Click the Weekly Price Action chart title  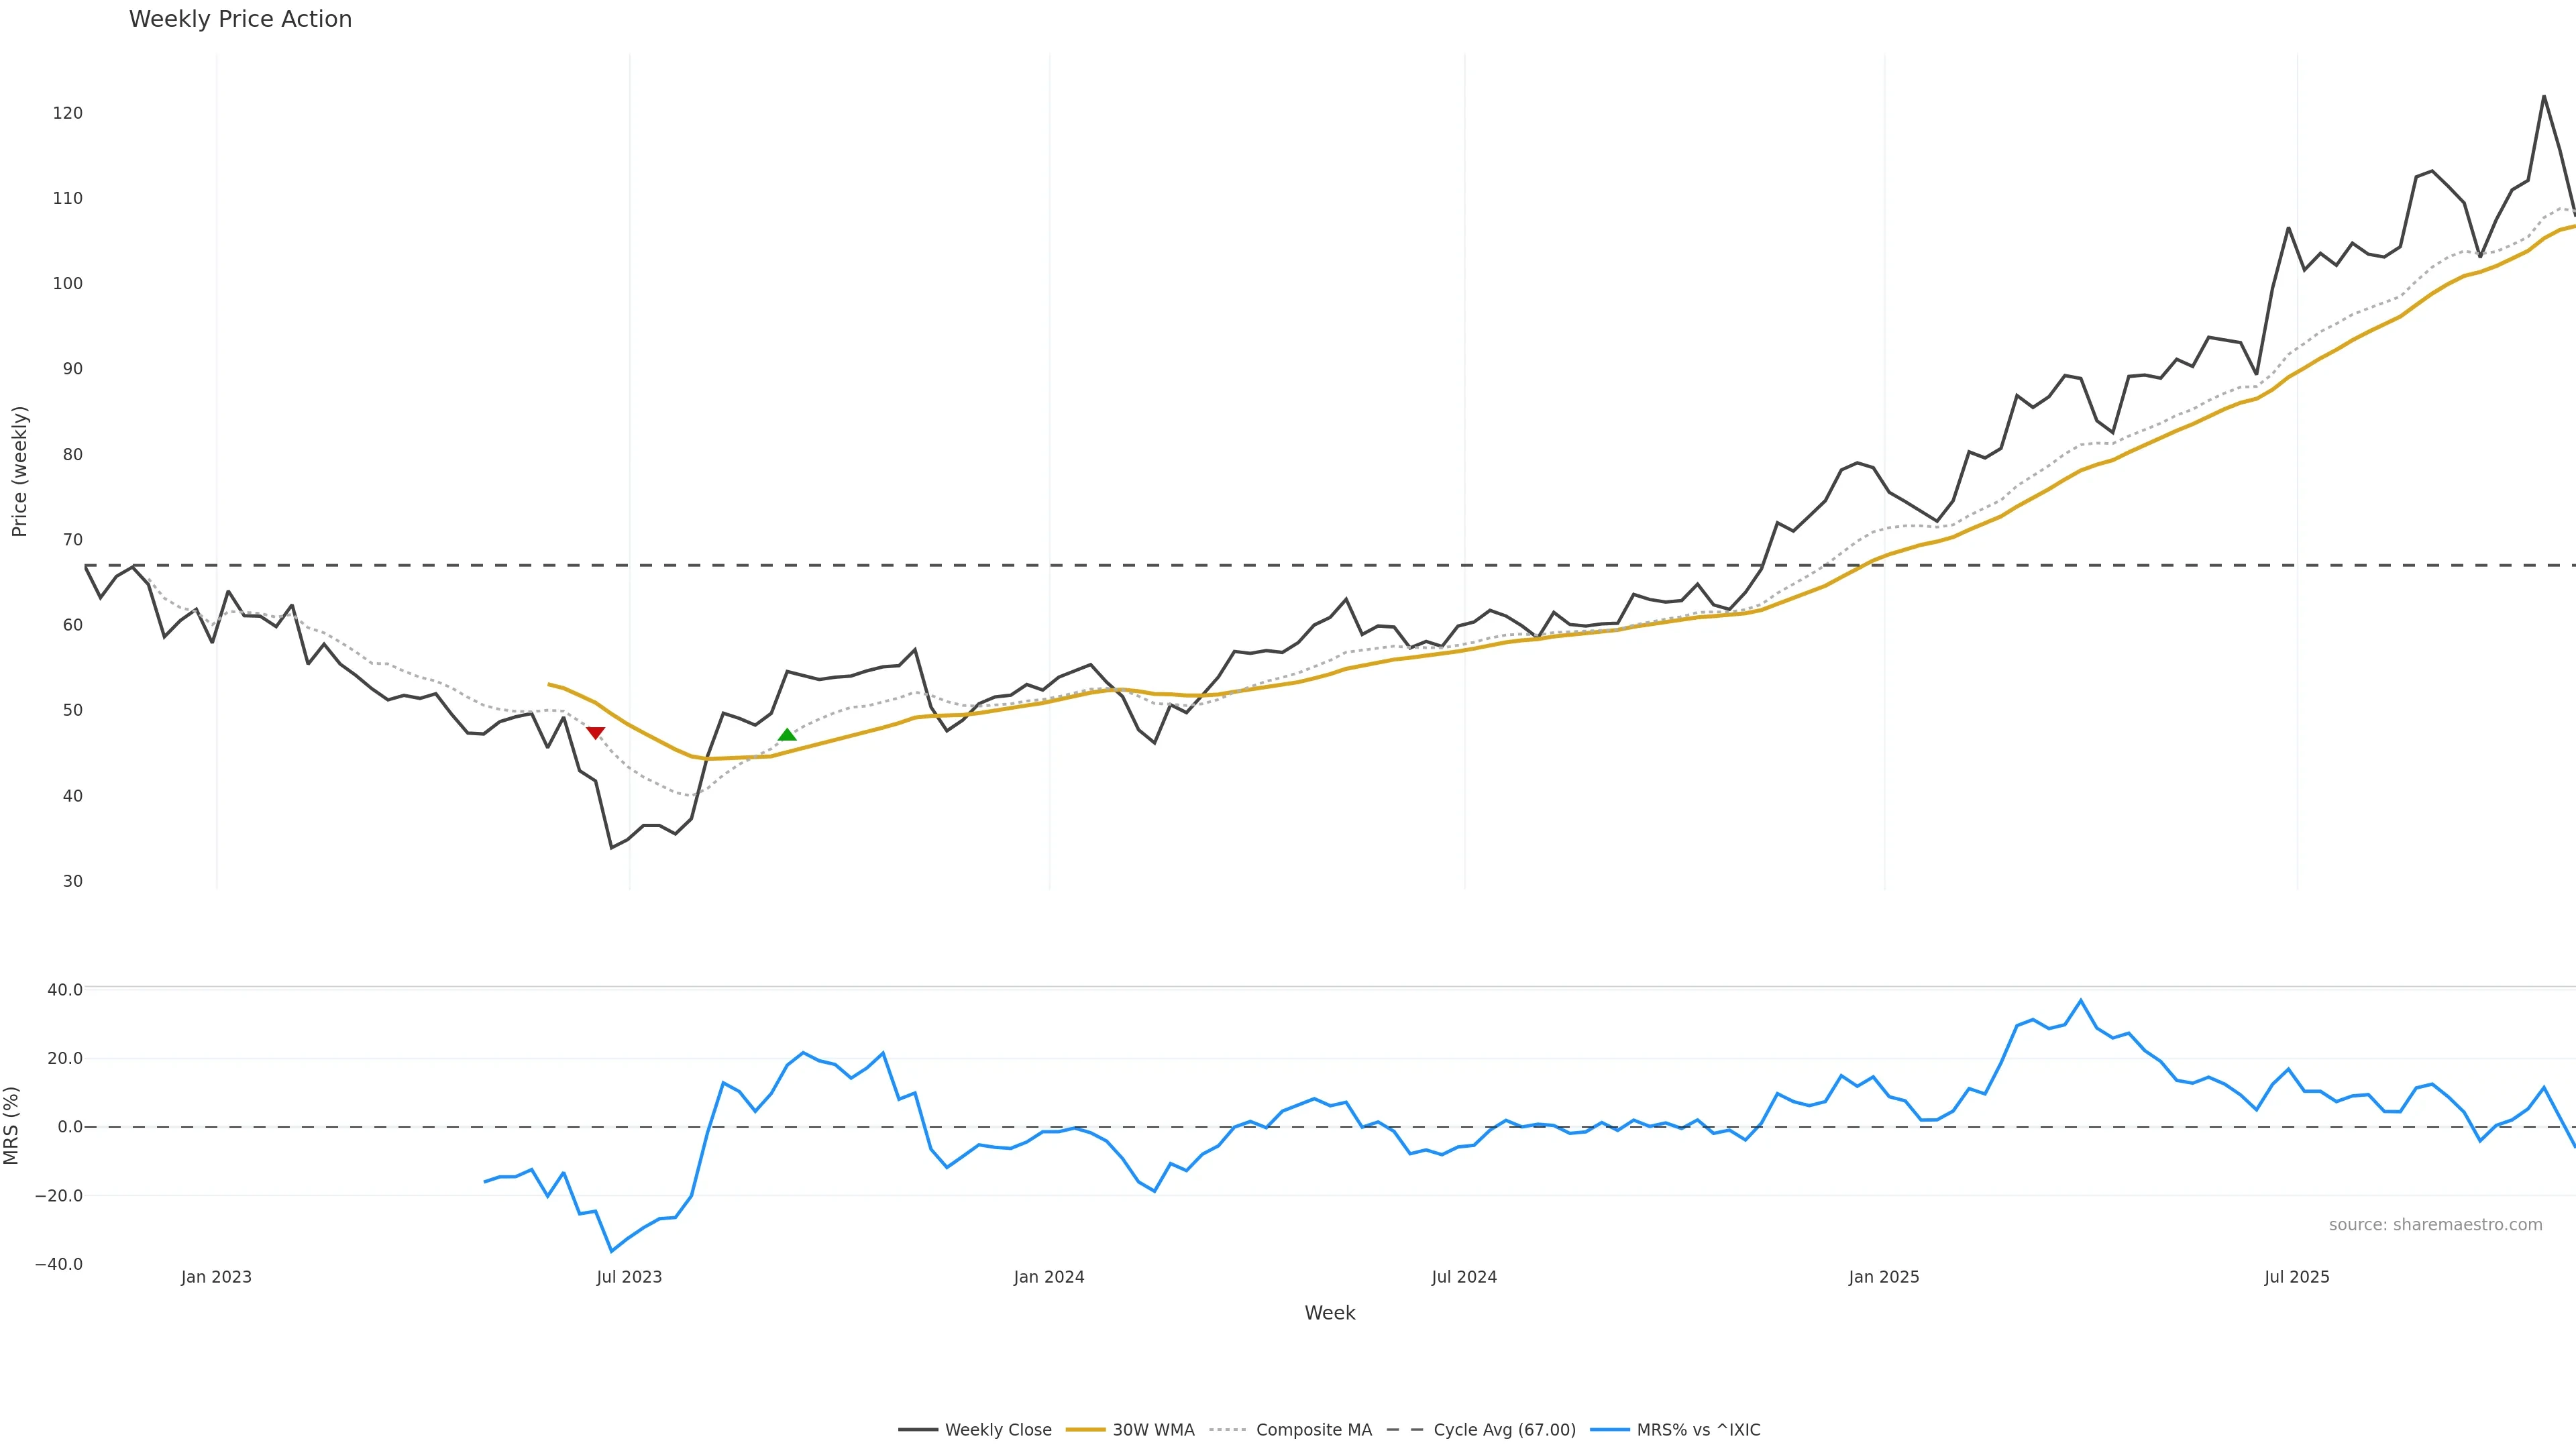[240, 19]
